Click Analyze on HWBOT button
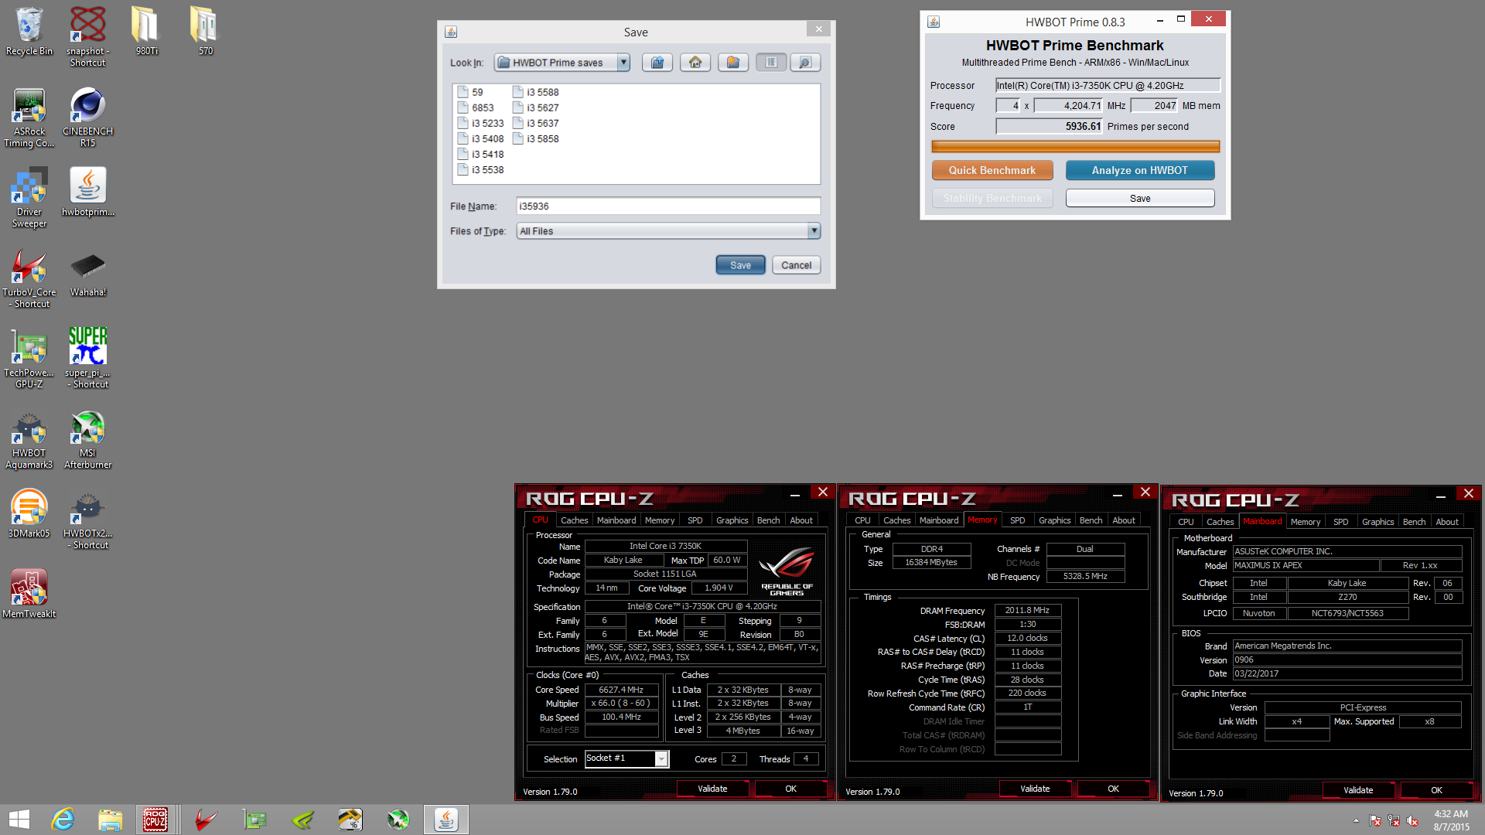The height and width of the screenshot is (835, 1485). 1140,170
